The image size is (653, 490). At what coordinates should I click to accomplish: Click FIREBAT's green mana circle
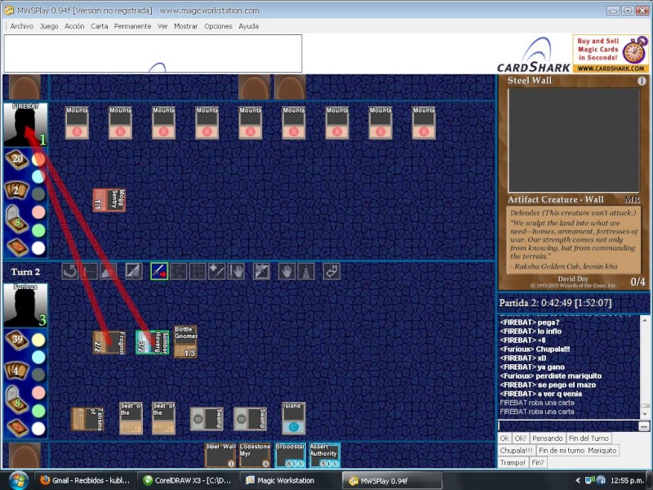[38, 230]
